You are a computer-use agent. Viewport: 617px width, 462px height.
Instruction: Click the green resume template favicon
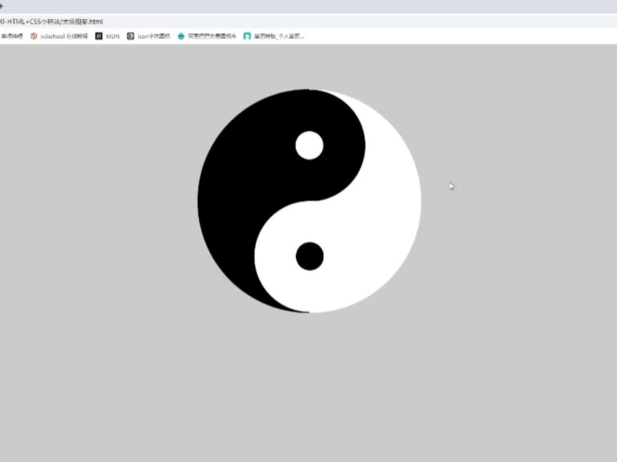coord(247,36)
